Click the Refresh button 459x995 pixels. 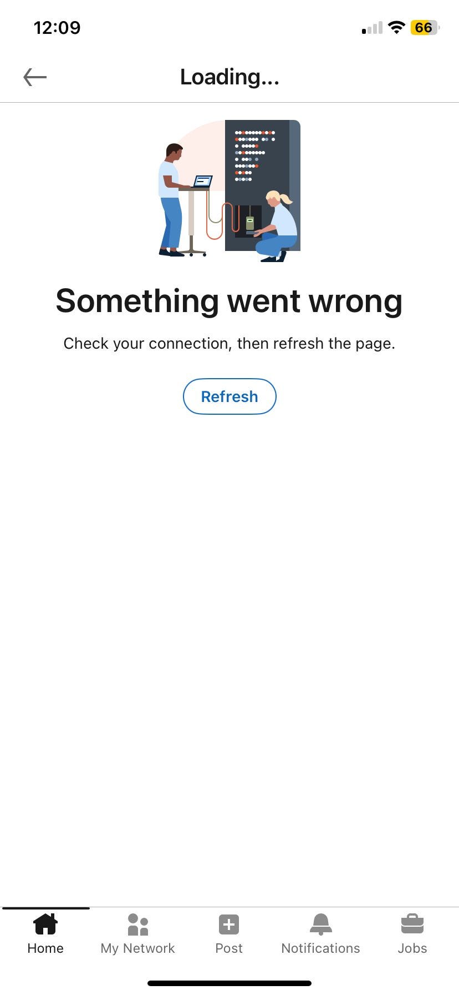(229, 396)
